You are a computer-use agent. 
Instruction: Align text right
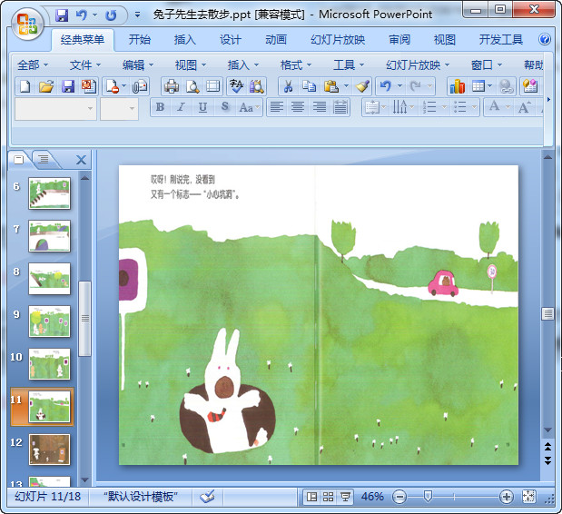pos(320,107)
